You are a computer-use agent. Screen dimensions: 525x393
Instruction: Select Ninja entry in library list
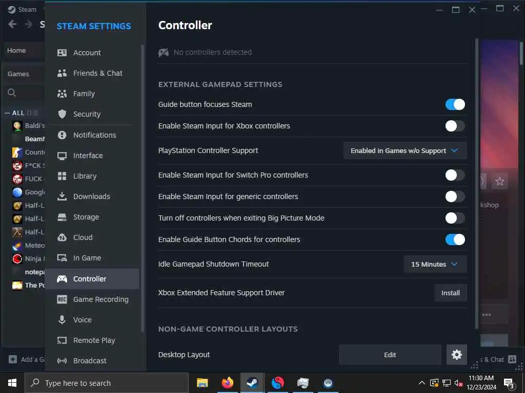pos(28,258)
